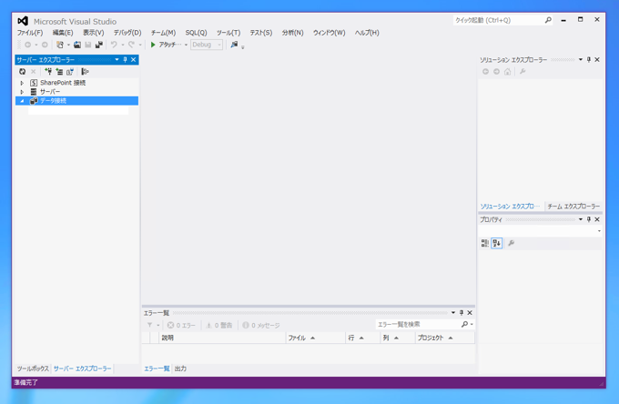Open the ファイル(F) menu

[x=30, y=33]
